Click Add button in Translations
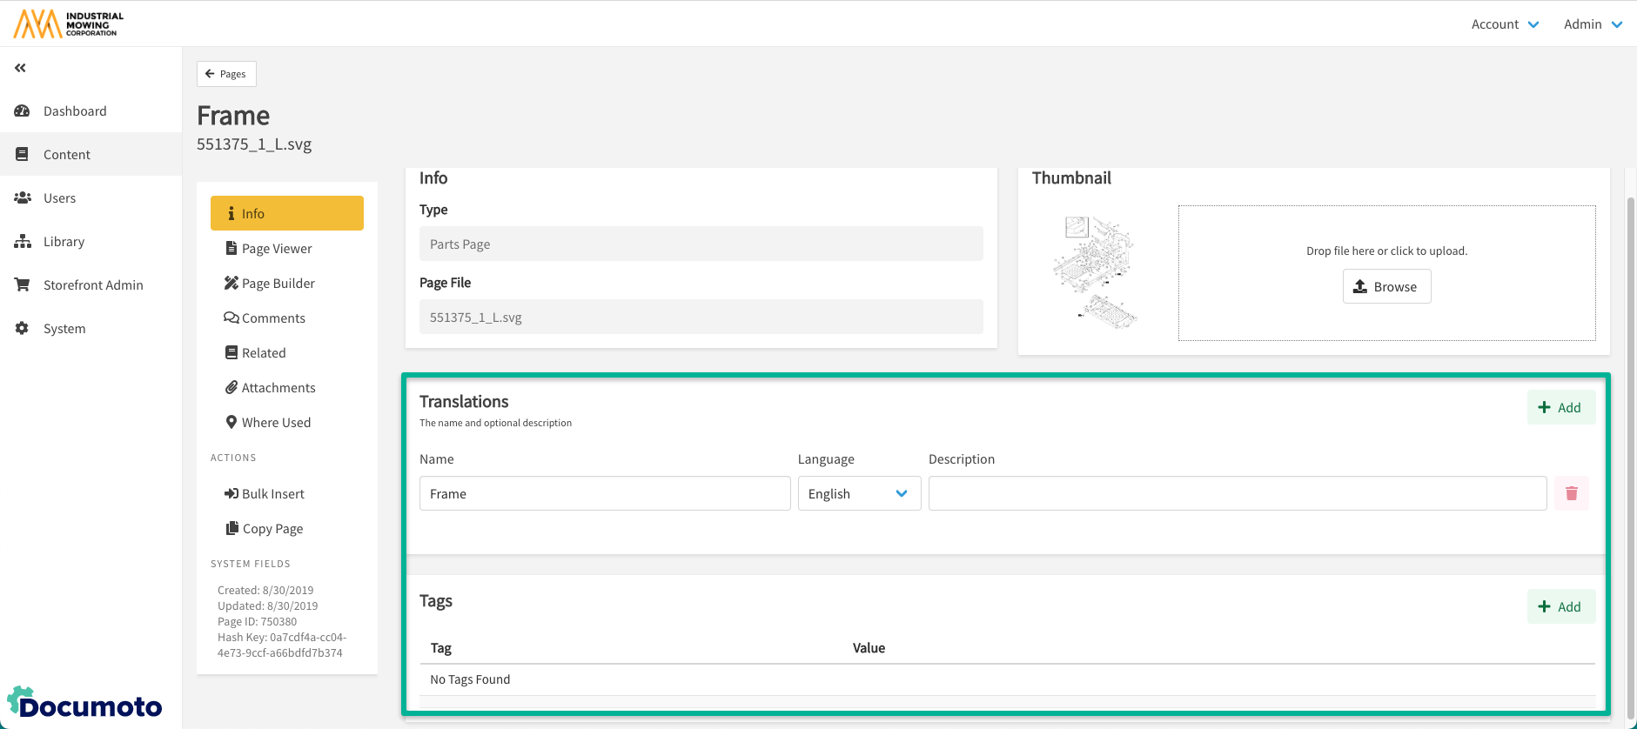Screen dimensions: 1637x729 (x=1560, y=407)
